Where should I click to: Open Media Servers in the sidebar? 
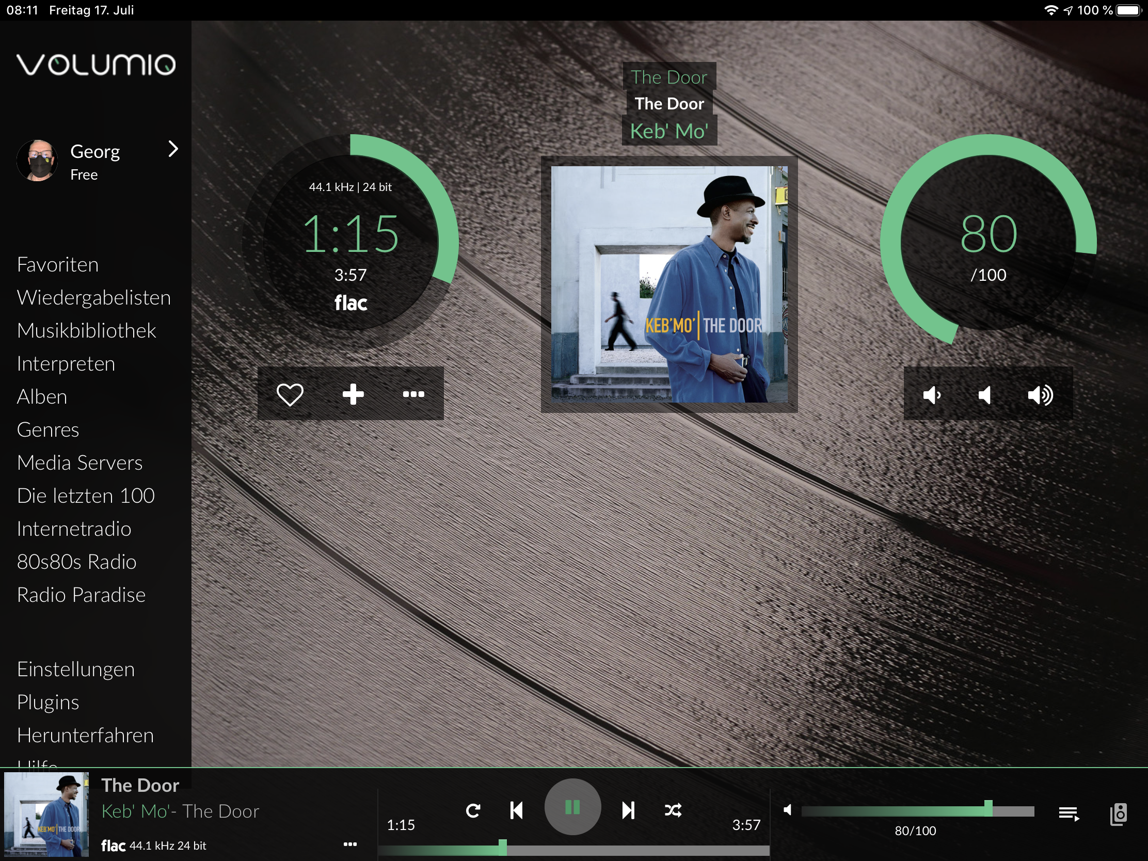(79, 463)
